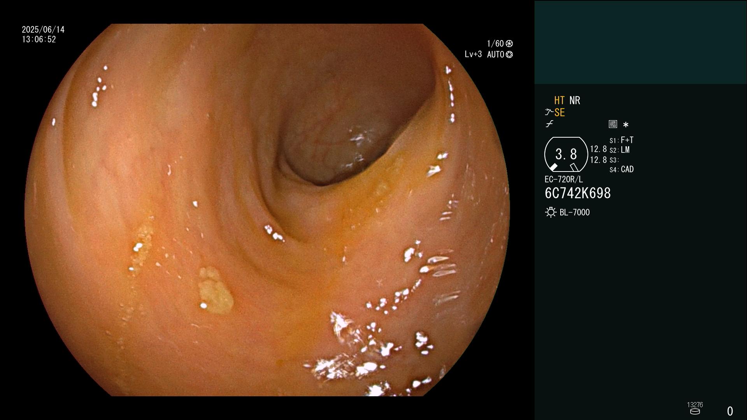The image size is (747, 420).
Task: Click the hollow channel marker in scope diagram
Action: click(574, 167)
